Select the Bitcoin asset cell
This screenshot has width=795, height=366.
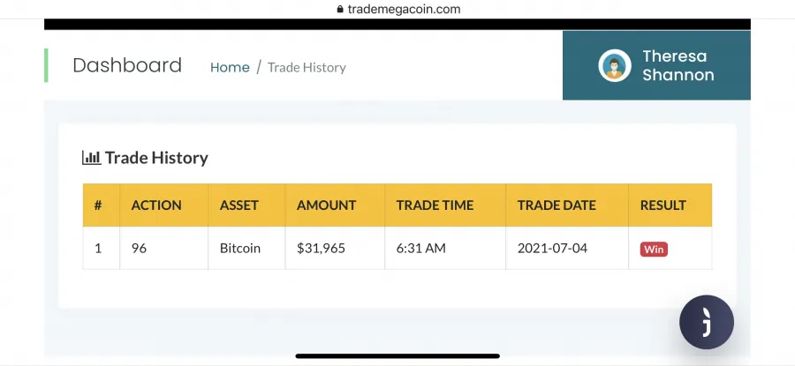click(246, 248)
